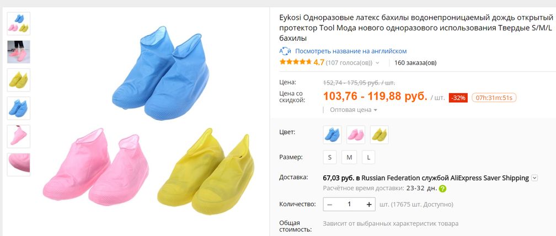Open the Посмотреть название на английском link
Screen dimensions: 556x236
tap(351, 51)
